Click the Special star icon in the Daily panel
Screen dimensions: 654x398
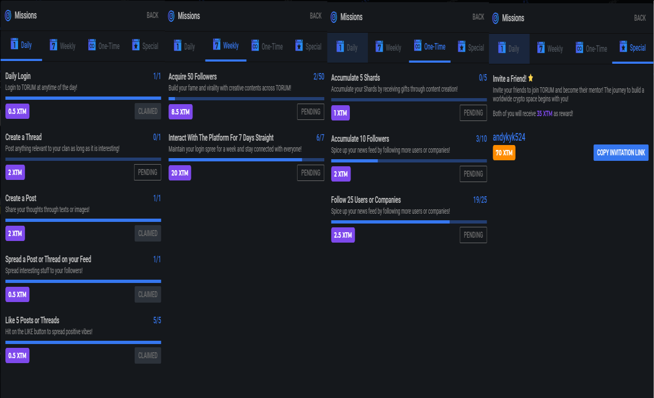pyautogui.click(x=135, y=46)
